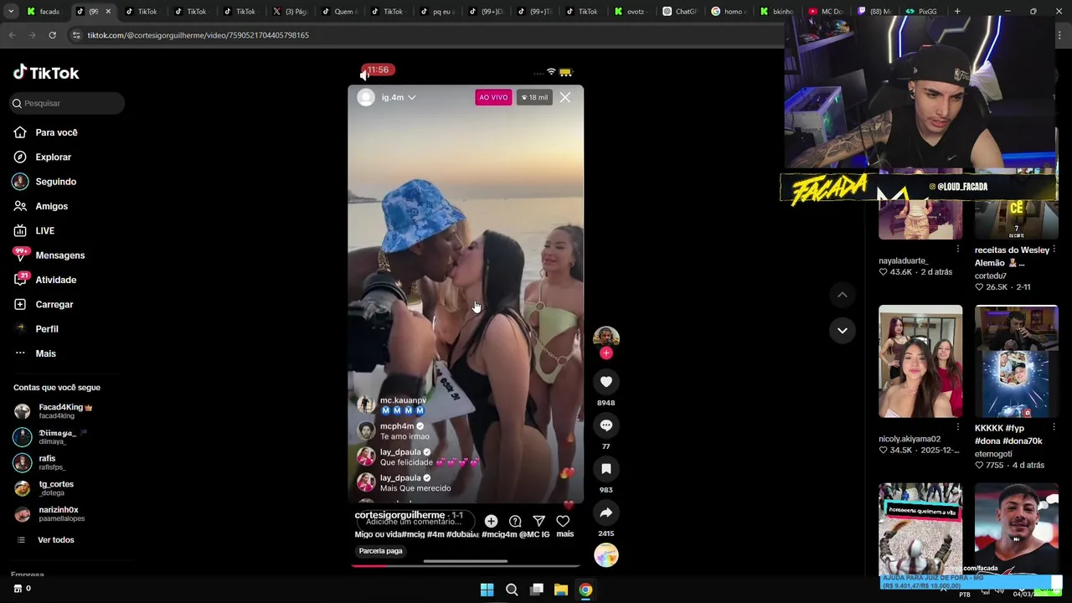Screen dimensions: 1072x603
Task: Open the Windows Start menu
Action: [487, 590]
